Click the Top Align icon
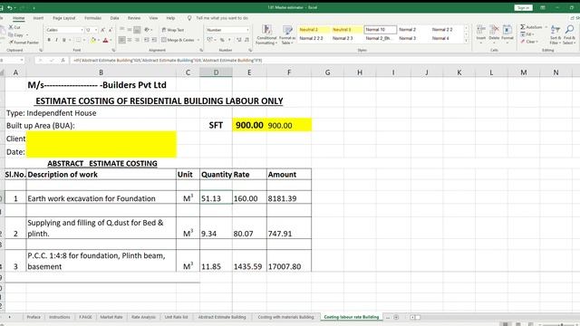The height and width of the screenshot is (326, 580). click(121, 30)
